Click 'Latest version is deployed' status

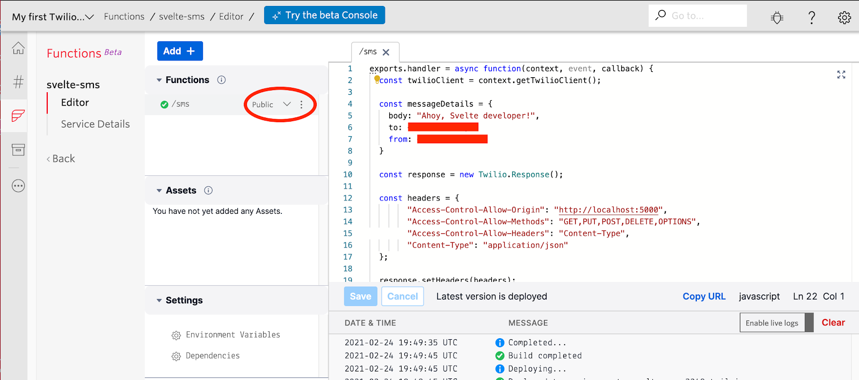point(492,296)
